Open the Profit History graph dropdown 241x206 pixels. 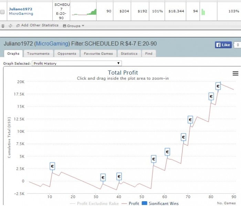coord(77,63)
